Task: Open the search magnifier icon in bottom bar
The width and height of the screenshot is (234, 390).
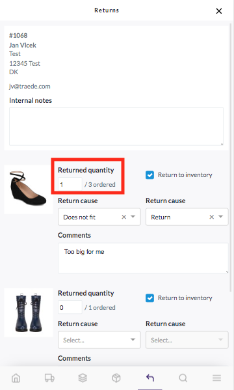Action: pos(183,378)
